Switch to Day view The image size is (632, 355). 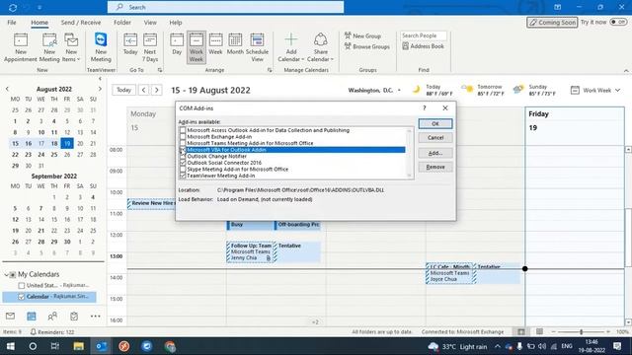[x=177, y=44]
